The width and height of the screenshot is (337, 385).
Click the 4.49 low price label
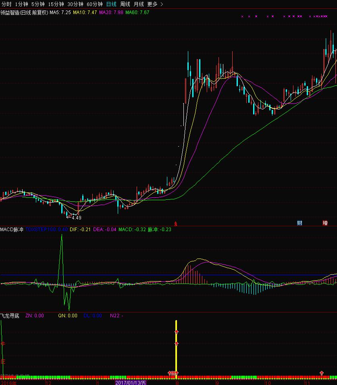[x=76, y=218]
